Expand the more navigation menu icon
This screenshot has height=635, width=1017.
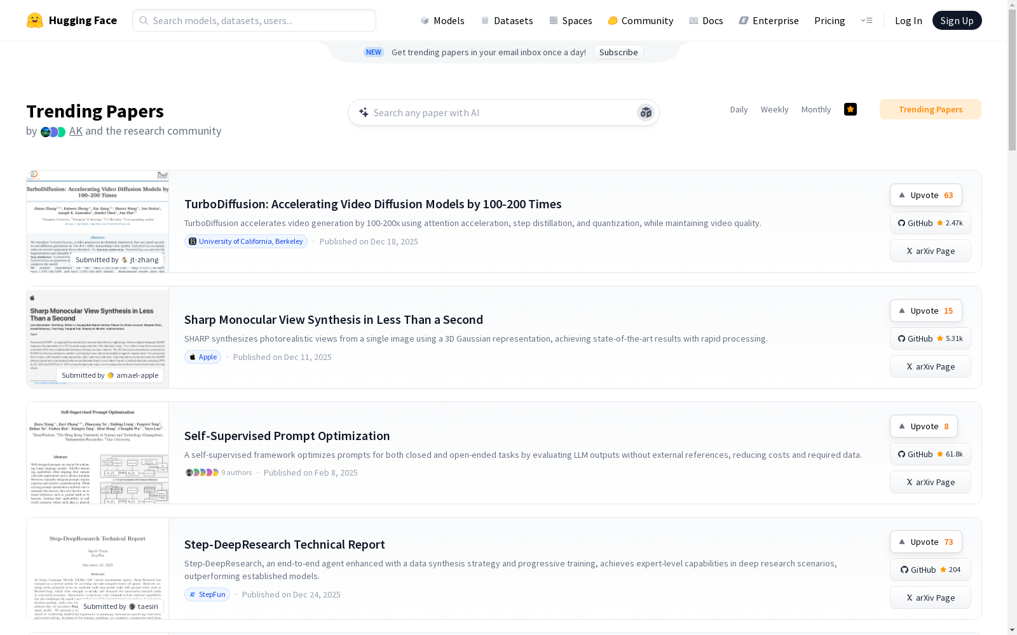click(866, 20)
